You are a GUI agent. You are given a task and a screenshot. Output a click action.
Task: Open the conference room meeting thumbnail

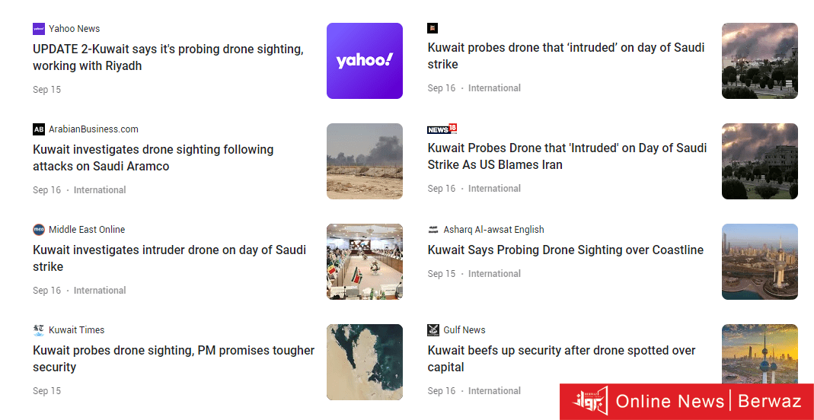point(365,262)
